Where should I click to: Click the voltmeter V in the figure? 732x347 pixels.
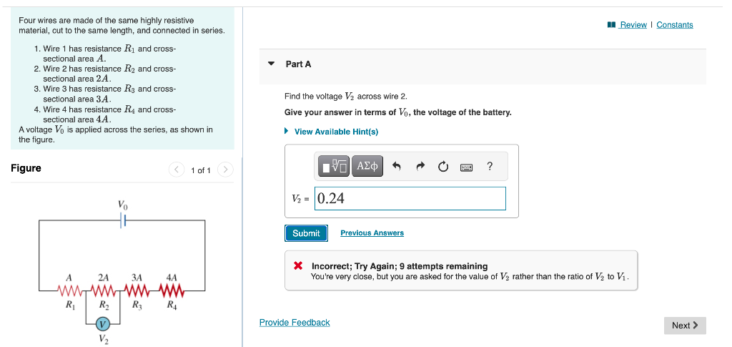103,323
